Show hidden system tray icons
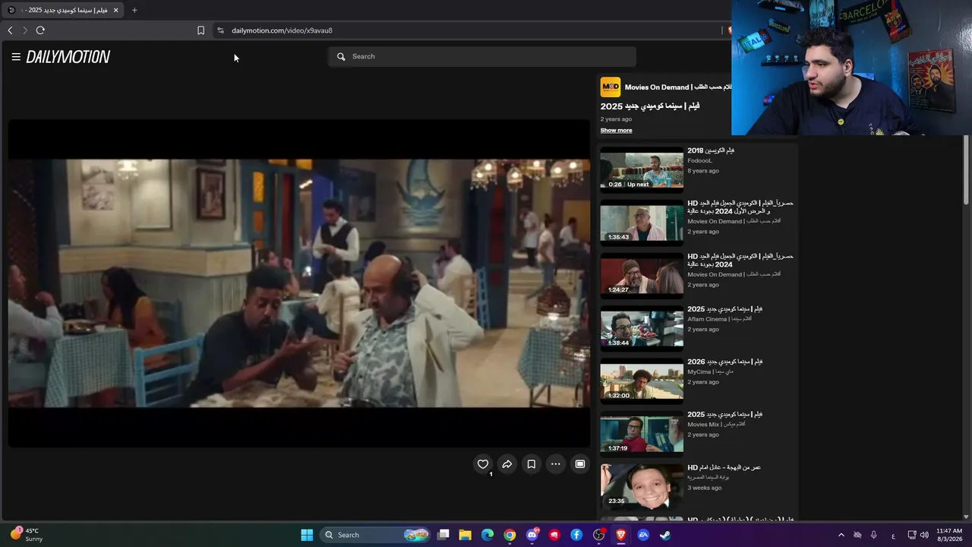 [x=841, y=535]
